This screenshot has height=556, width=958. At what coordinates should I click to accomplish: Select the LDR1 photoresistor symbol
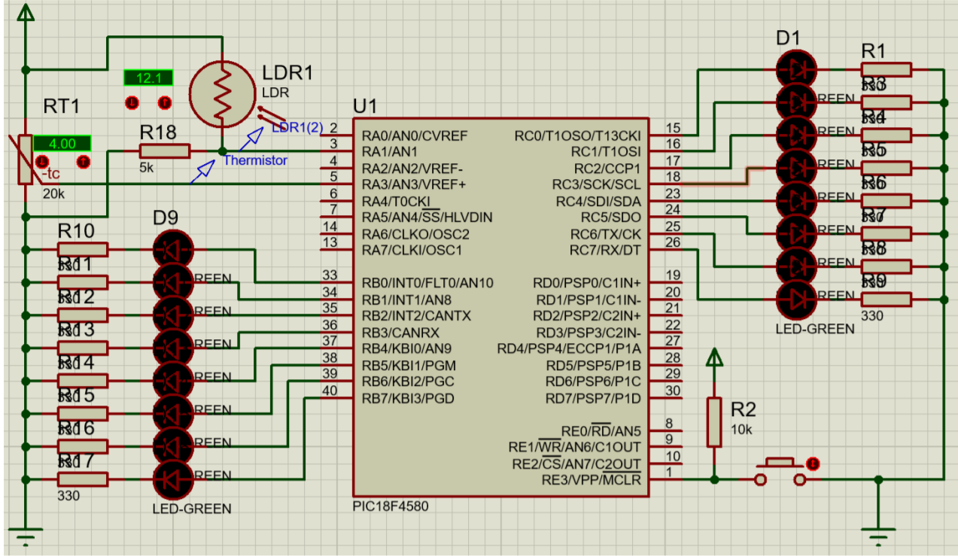(x=222, y=94)
